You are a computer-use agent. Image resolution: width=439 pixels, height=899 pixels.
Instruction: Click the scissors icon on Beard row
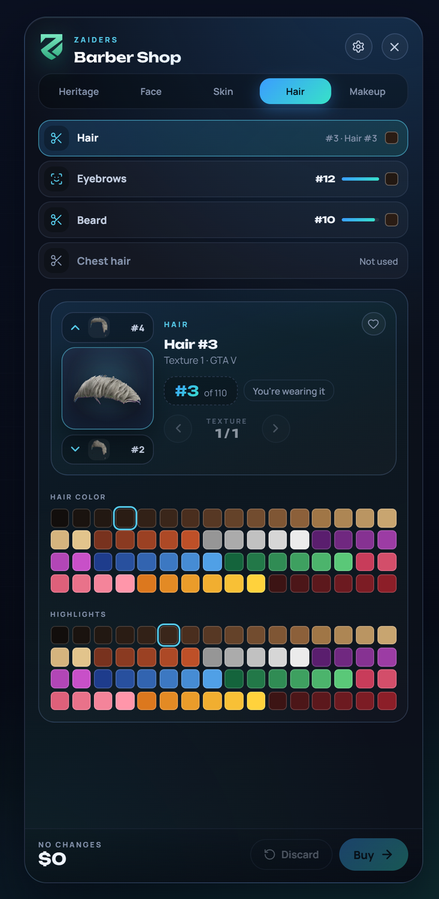pyautogui.click(x=56, y=220)
